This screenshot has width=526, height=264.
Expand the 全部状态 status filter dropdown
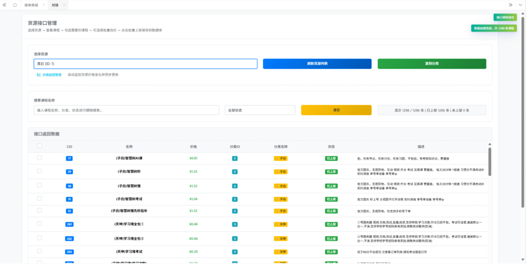tap(260, 110)
